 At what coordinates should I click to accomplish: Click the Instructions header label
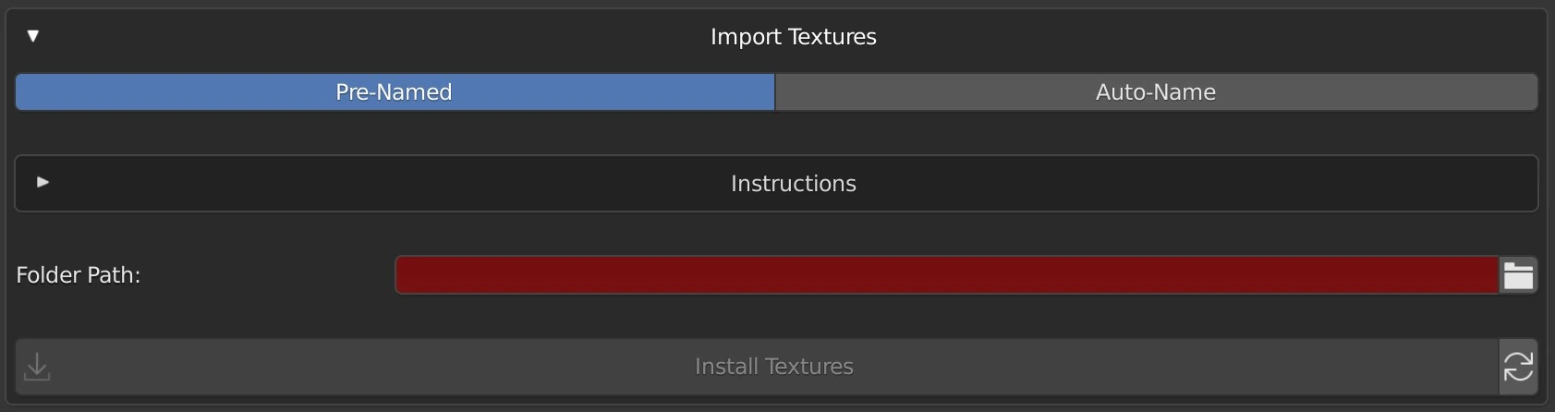pos(793,184)
